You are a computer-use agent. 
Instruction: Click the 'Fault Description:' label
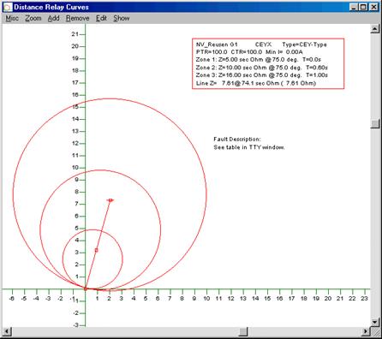click(x=237, y=140)
